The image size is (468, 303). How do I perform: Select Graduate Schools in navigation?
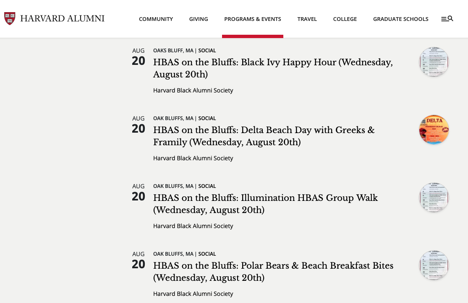point(401,19)
